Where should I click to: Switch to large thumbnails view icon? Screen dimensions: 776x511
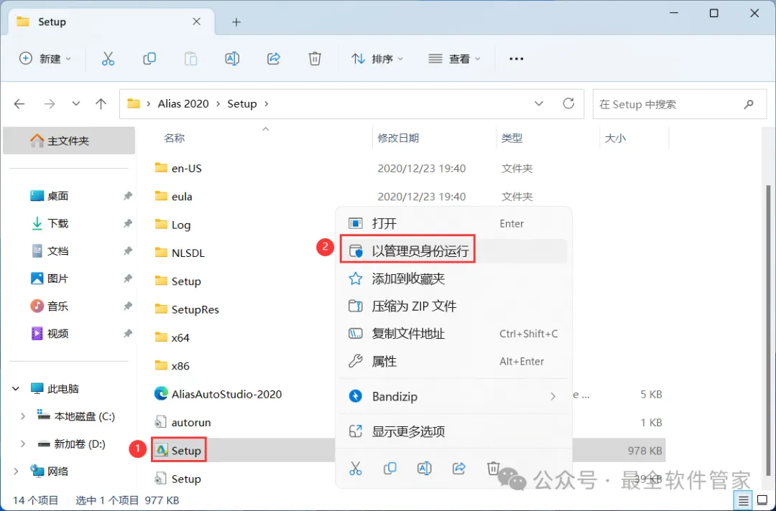762,501
